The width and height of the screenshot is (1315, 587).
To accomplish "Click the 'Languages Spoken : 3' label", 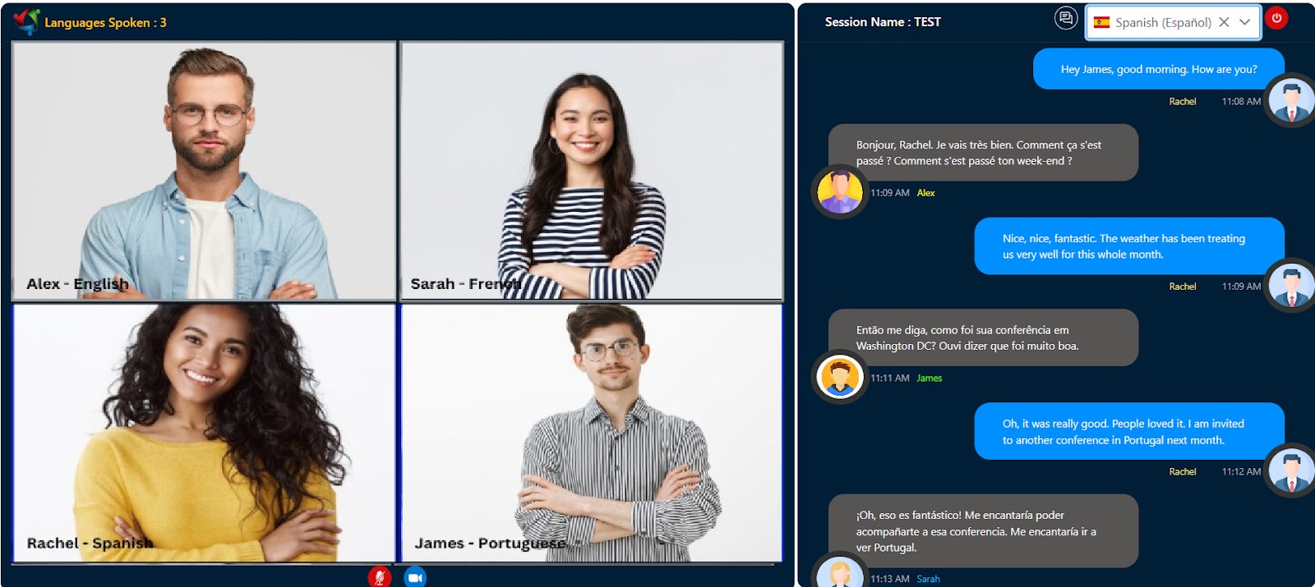I will coord(105,22).
